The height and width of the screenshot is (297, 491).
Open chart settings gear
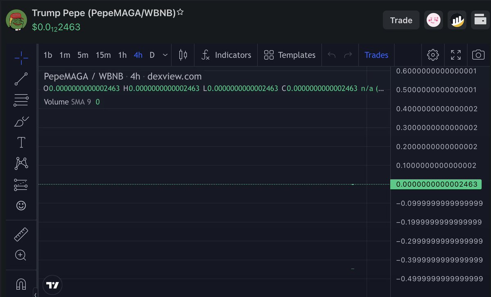coord(432,55)
